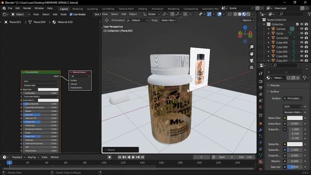The height and width of the screenshot is (175, 311).
Task: Toggle viewport gizmos icon
Action: [x=209, y=14]
